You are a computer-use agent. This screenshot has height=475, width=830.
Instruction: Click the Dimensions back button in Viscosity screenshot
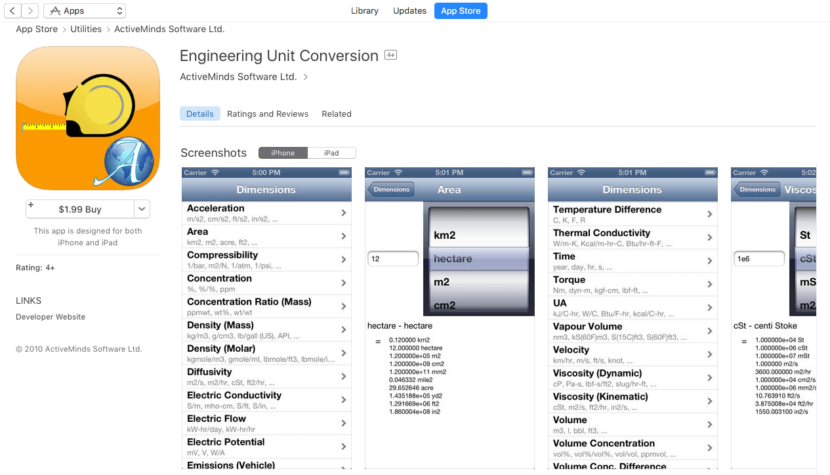[757, 190]
